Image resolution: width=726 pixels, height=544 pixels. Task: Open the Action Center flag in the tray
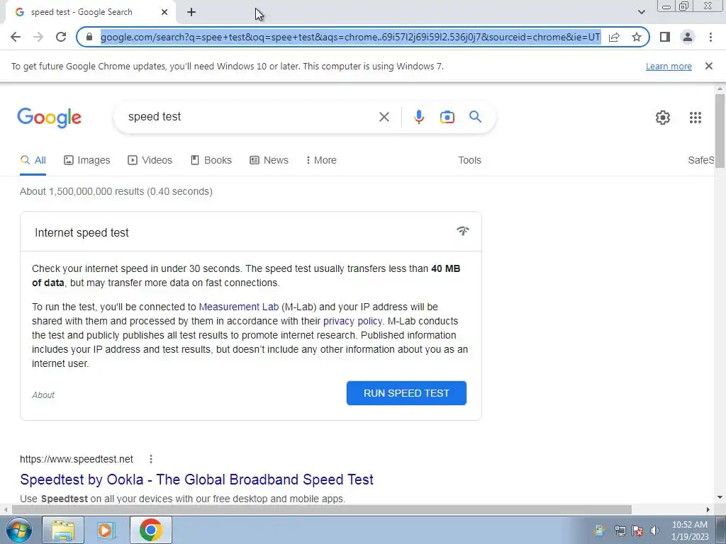[x=637, y=531]
